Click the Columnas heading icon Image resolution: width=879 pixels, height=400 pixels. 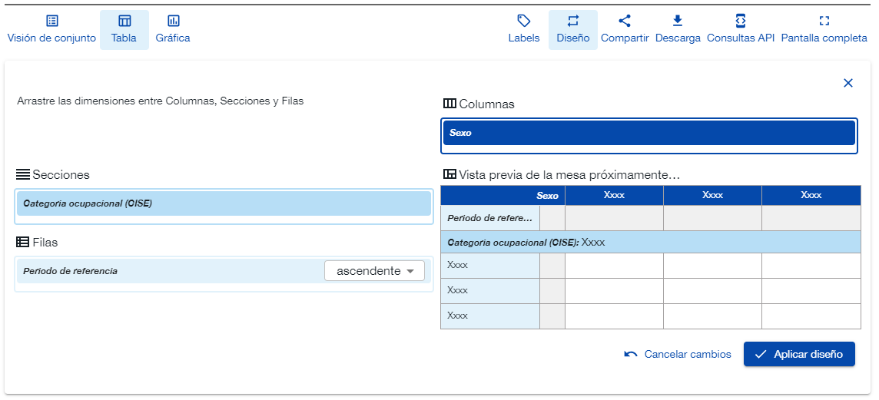click(x=449, y=104)
